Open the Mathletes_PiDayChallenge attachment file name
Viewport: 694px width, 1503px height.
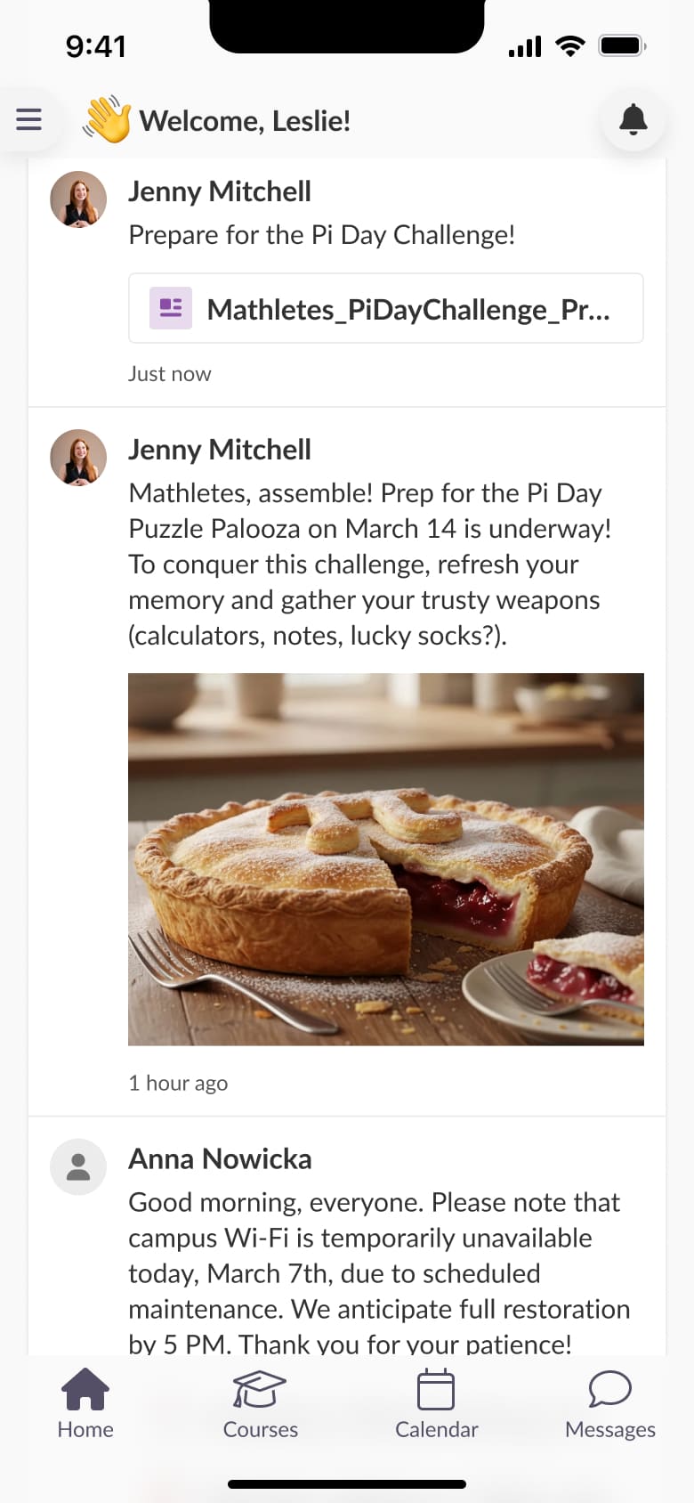pyautogui.click(x=408, y=310)
